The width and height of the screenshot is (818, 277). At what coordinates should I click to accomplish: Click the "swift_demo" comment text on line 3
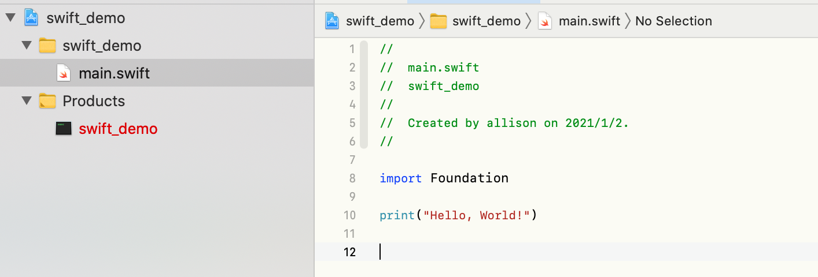coord(443,86)
